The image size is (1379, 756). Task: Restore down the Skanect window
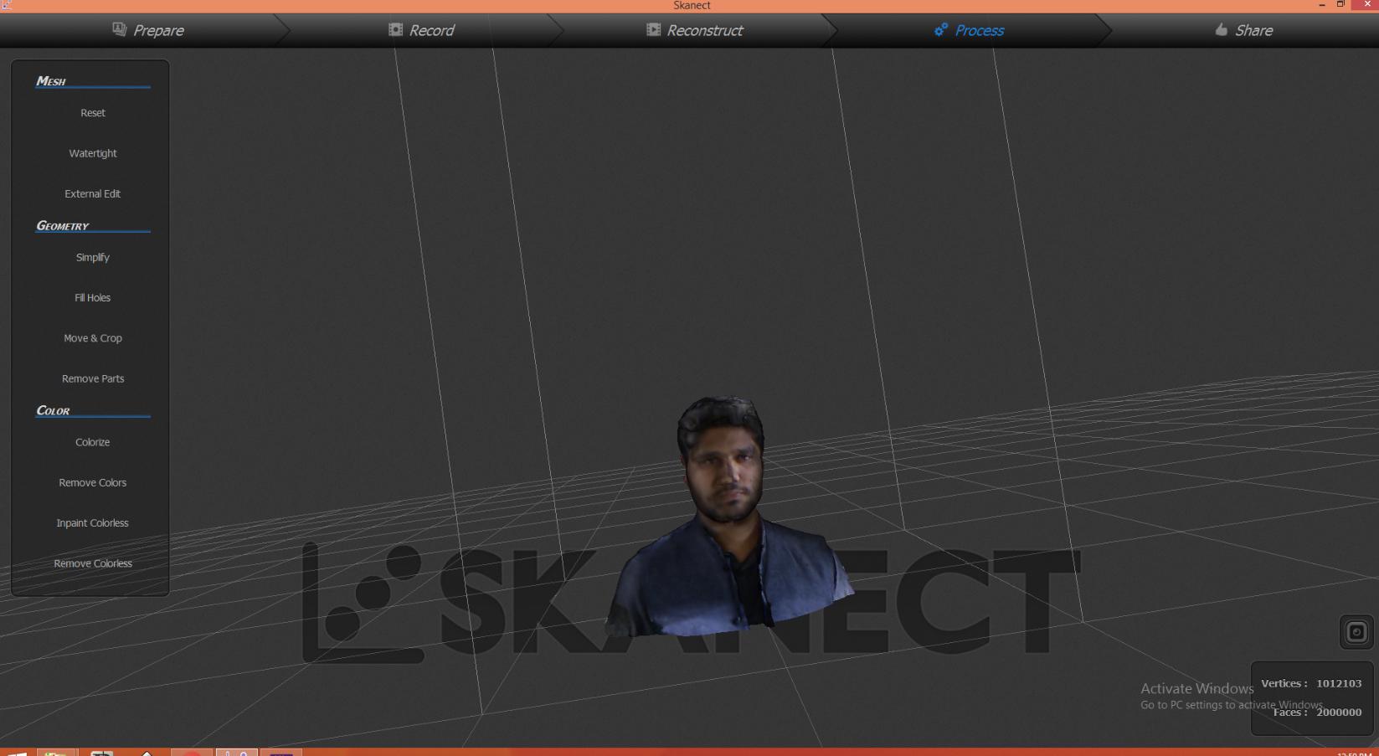pyautogui.click(x=1340, y=5)
